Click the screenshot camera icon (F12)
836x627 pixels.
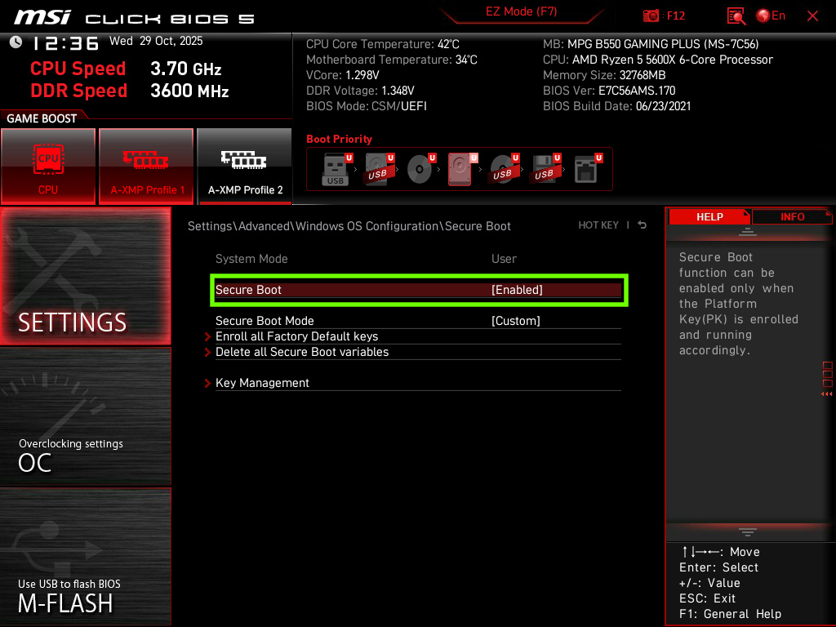pyautogui.click(x=652, y=15)
